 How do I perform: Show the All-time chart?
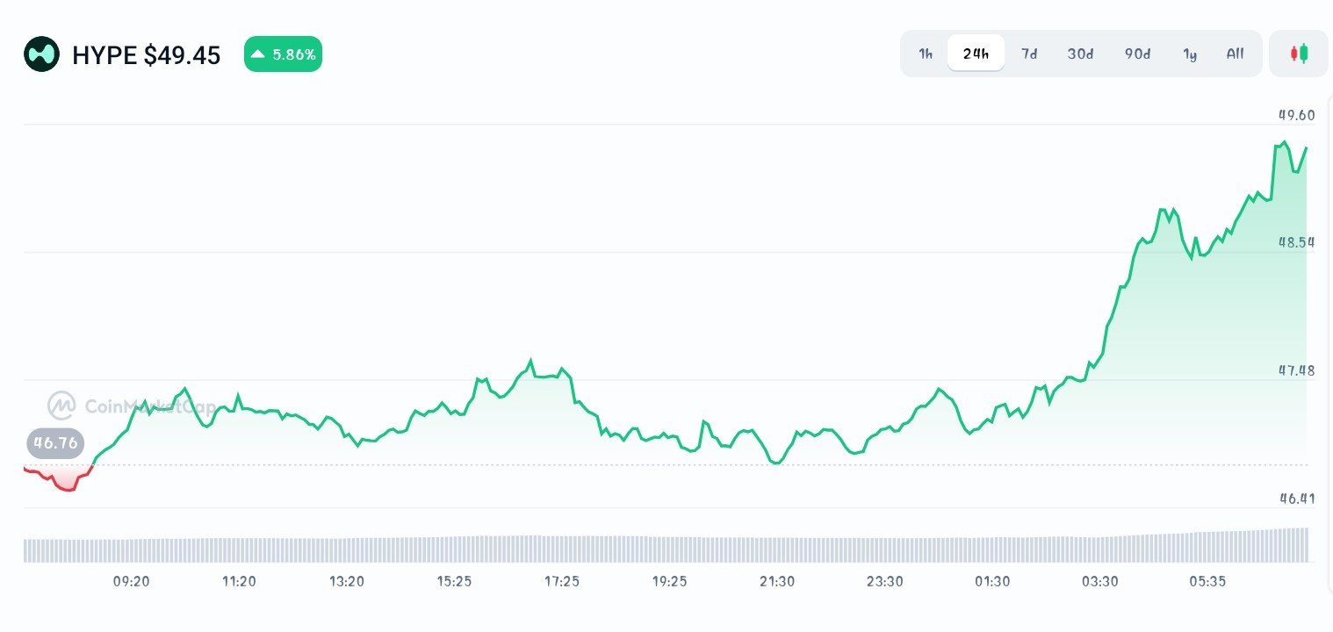pos(1235,54)
